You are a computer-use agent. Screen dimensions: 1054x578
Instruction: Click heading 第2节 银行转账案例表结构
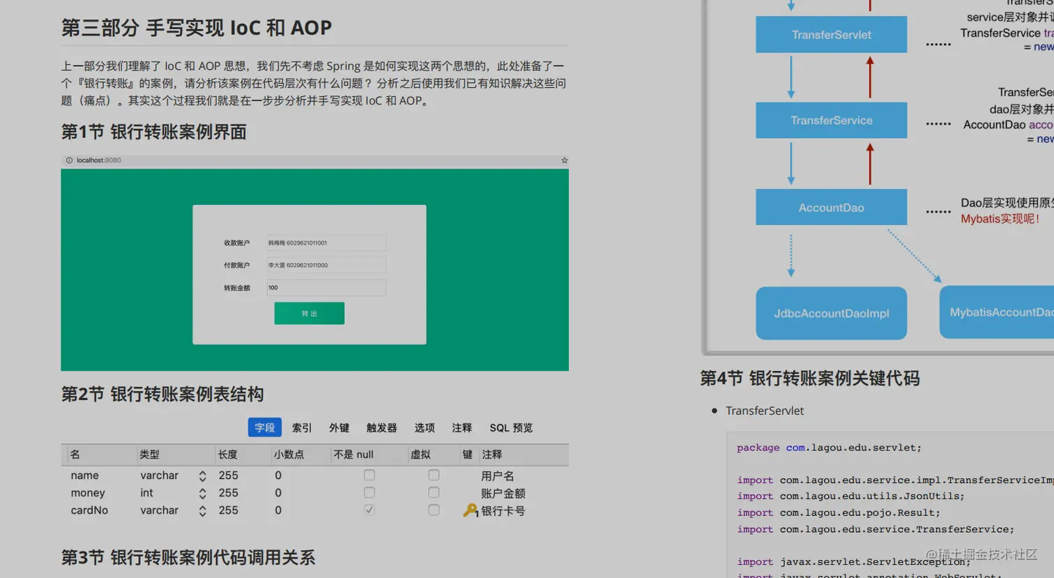click(162, 394)
